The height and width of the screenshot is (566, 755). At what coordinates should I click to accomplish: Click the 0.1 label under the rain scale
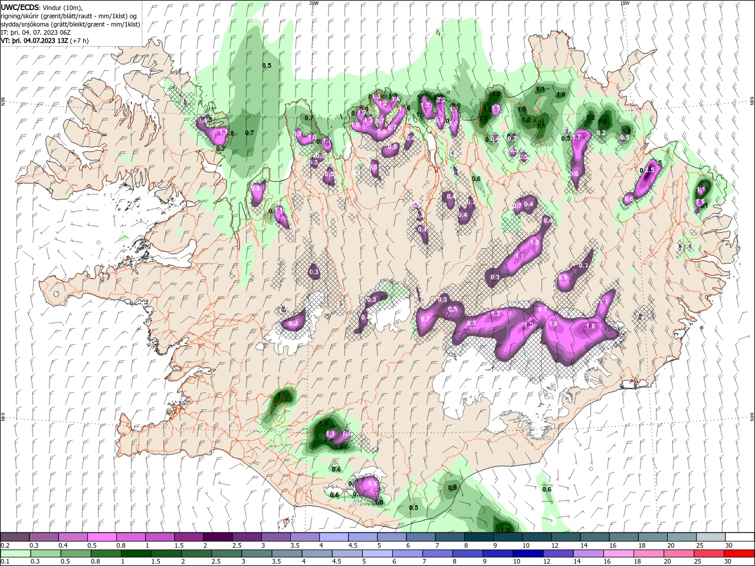pos(5,562)
